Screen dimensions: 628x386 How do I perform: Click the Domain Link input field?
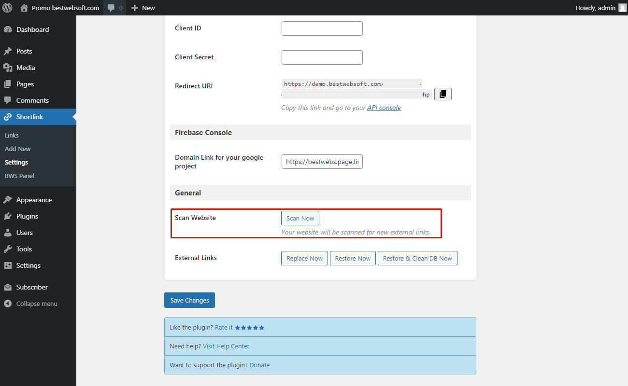pos(322,162)
